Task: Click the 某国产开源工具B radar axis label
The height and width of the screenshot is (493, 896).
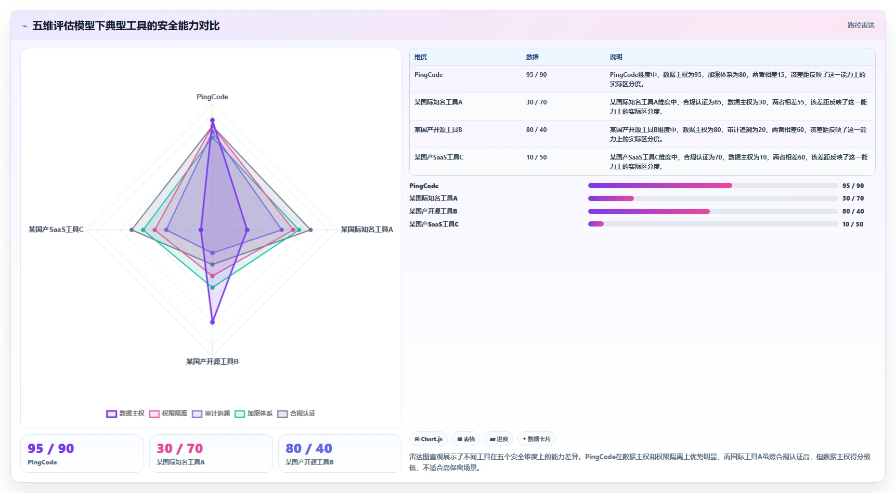Action: coord(212,362)
